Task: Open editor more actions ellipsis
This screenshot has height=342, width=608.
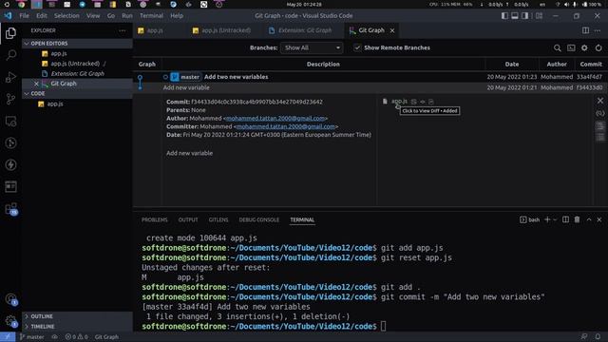Action: tap(598, 30)
